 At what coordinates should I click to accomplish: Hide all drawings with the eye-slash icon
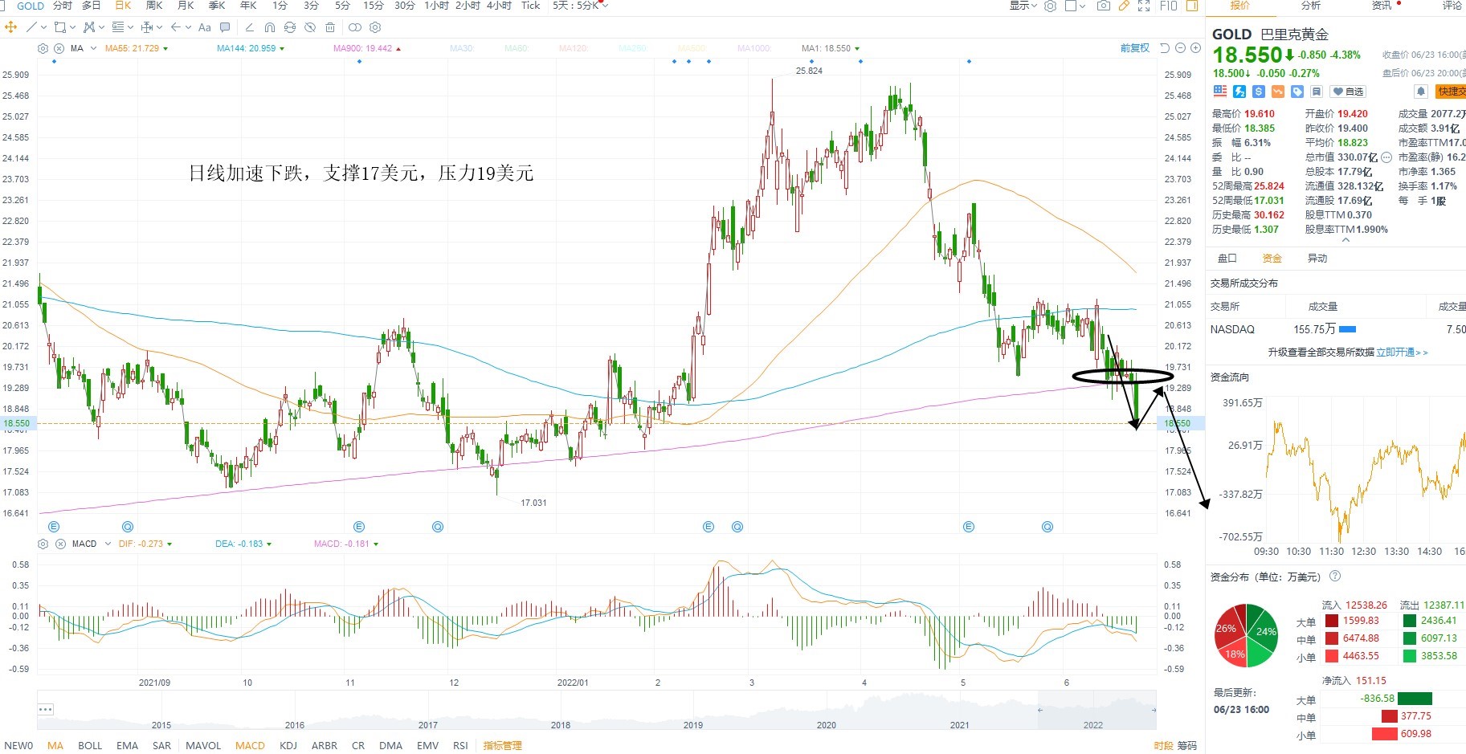(310, 27)
